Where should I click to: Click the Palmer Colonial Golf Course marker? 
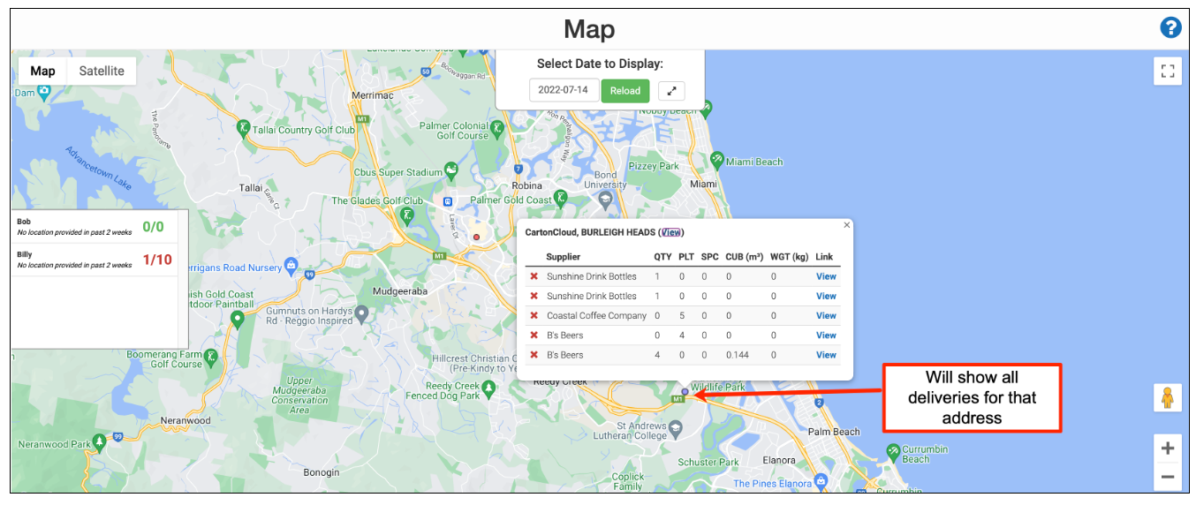tap(497, 129)
